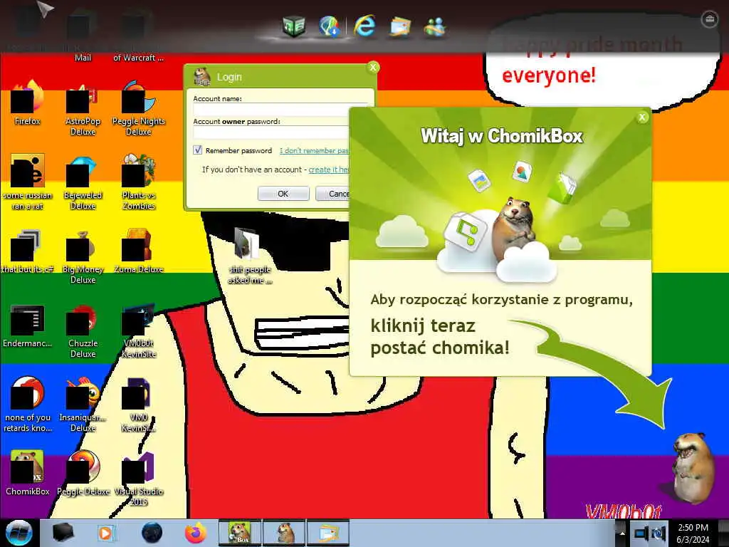
Task: Close the Login dialog with its X
Action: [373, 68]
